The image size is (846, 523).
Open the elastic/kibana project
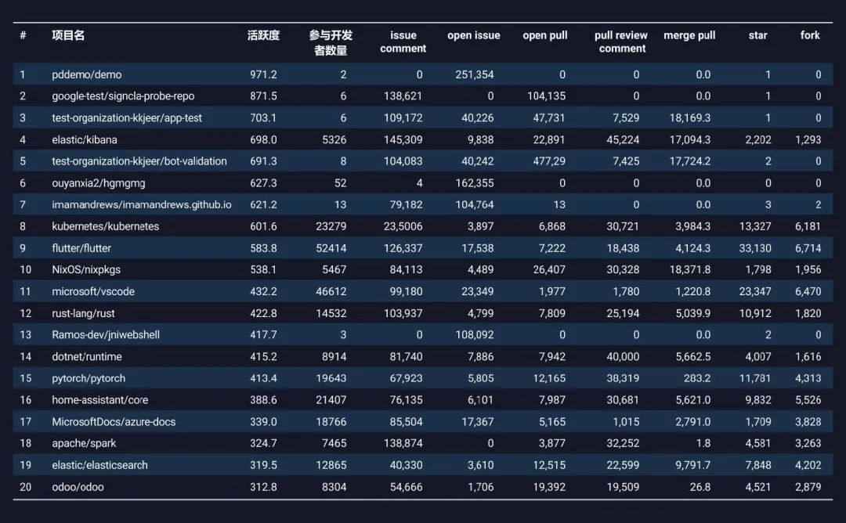point(85,139)
